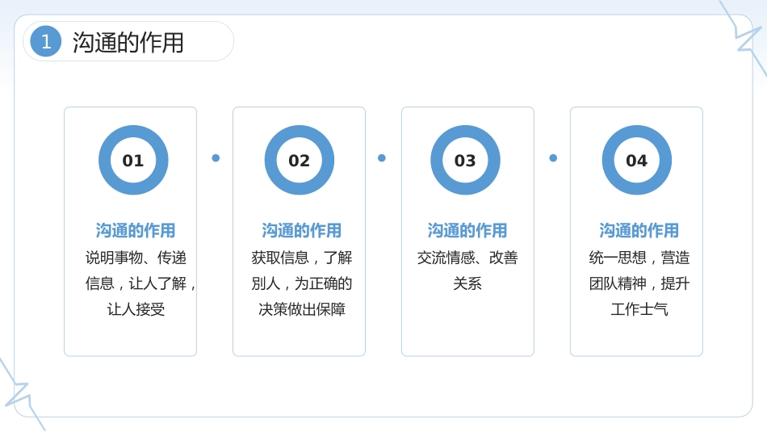The height and width of the screenshot is (432, 767).
Task: Click the blue circle numbered 1 in title
Action: pos(45,41)
